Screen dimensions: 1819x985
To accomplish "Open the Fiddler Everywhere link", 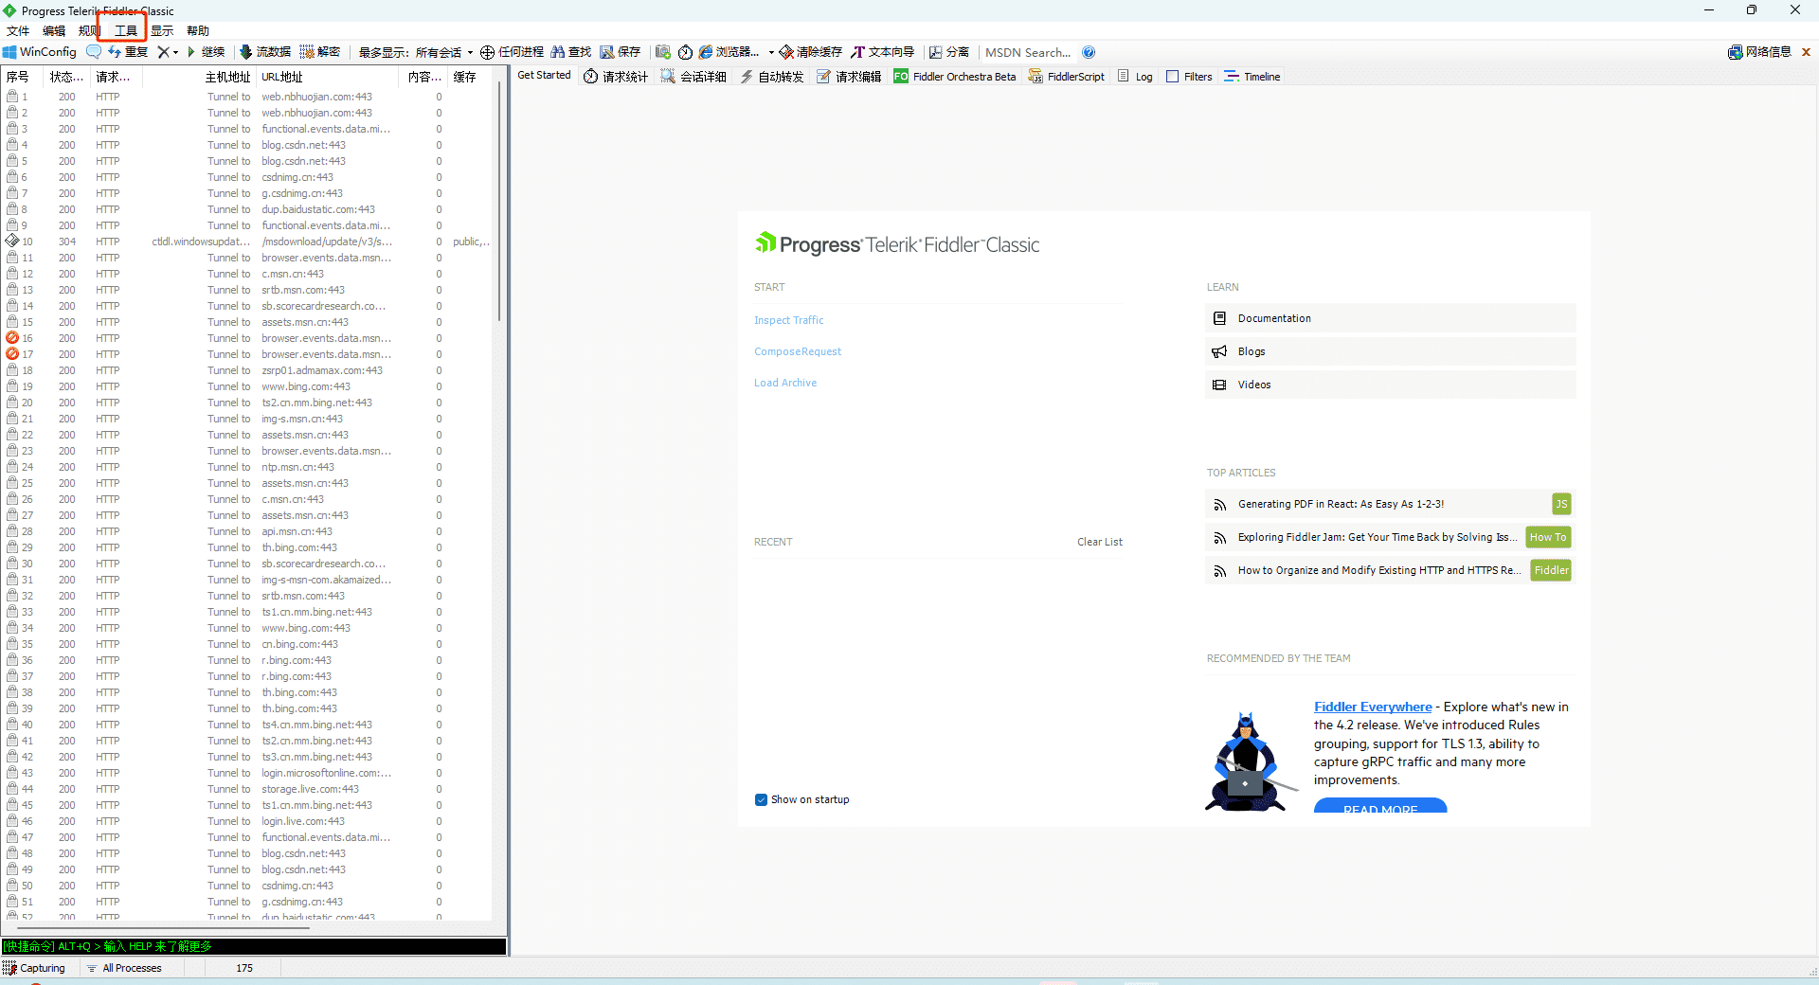I will click(x=1373, y=707).
